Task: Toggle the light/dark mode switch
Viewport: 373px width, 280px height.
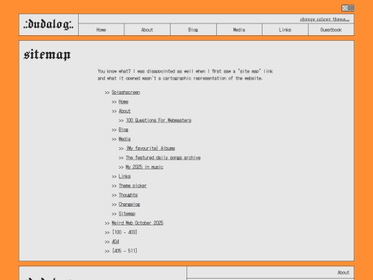Action: click(347, 8)
